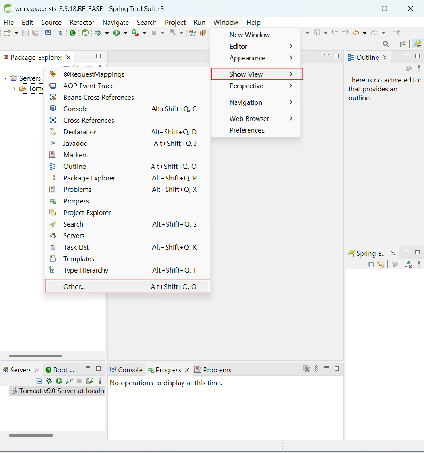Click Run External Tools icon with red toolbox
This screenshot has height=453, width=424.
[x=135, y=33]
